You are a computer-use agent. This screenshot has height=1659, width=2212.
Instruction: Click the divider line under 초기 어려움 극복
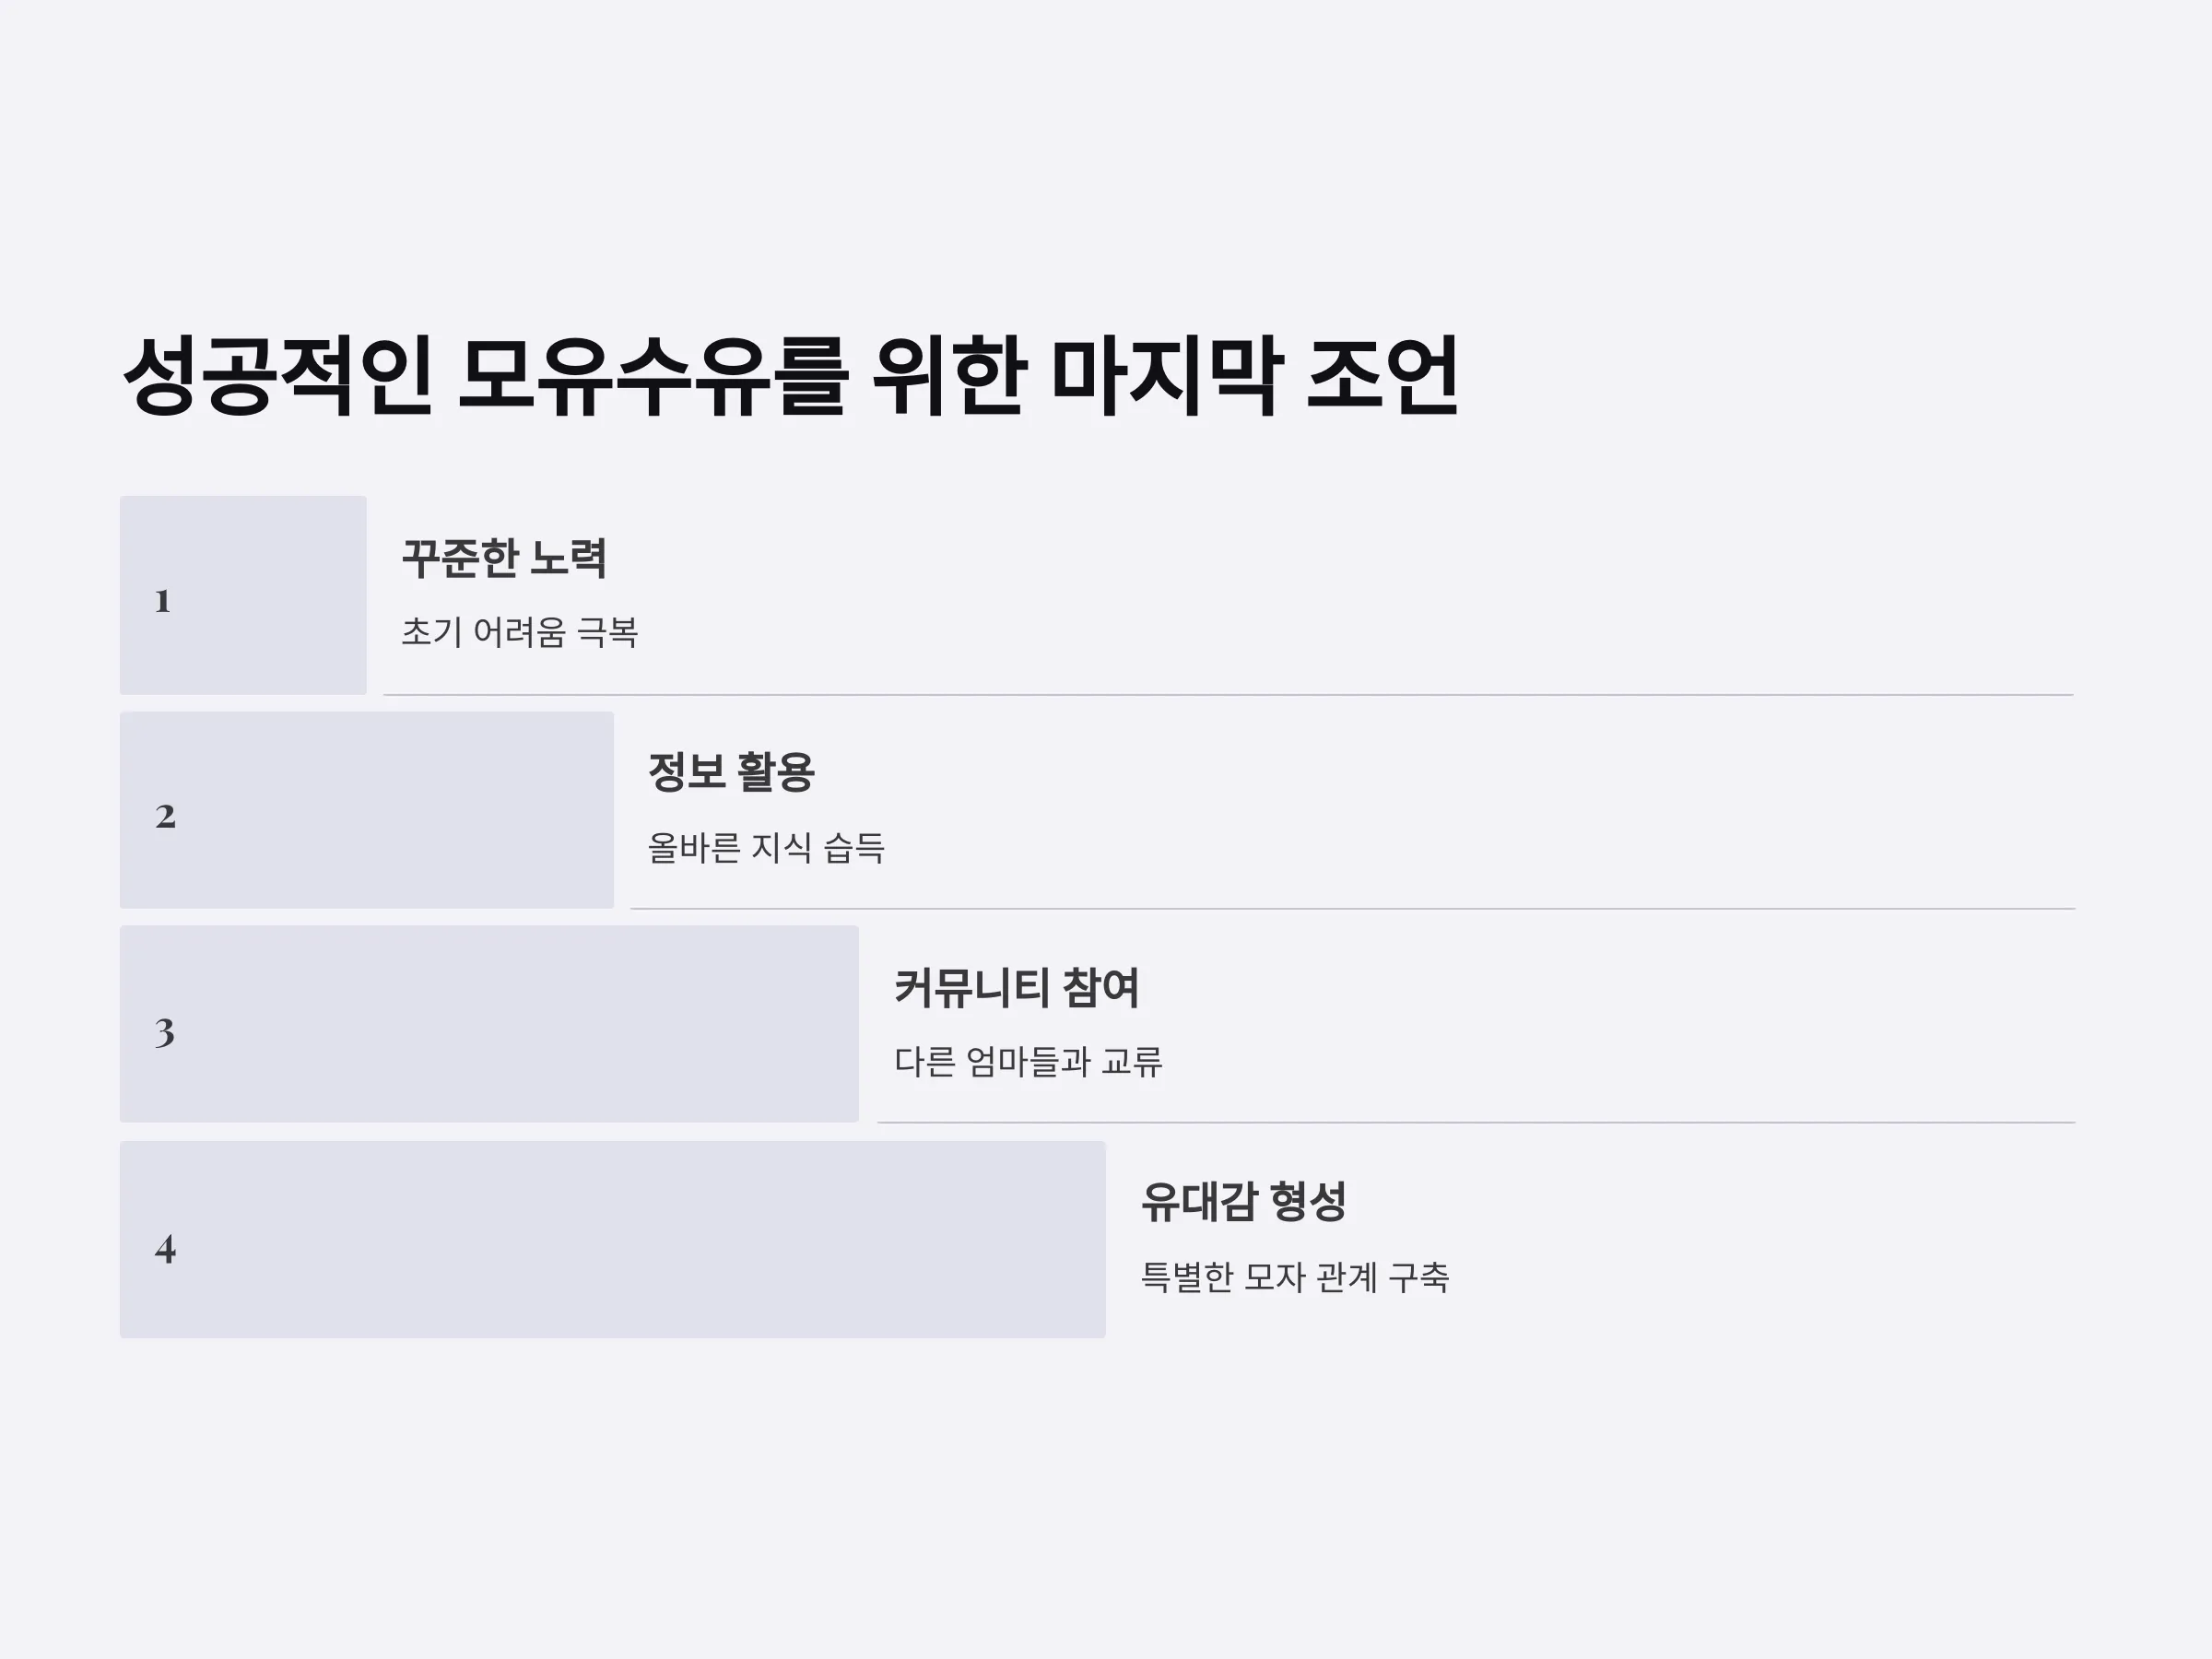click(1229, 694)
